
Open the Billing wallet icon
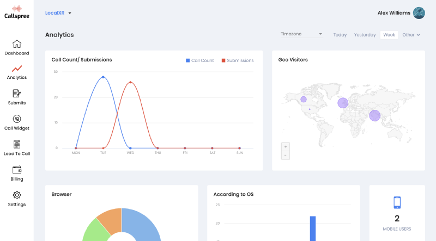[17, 170]
